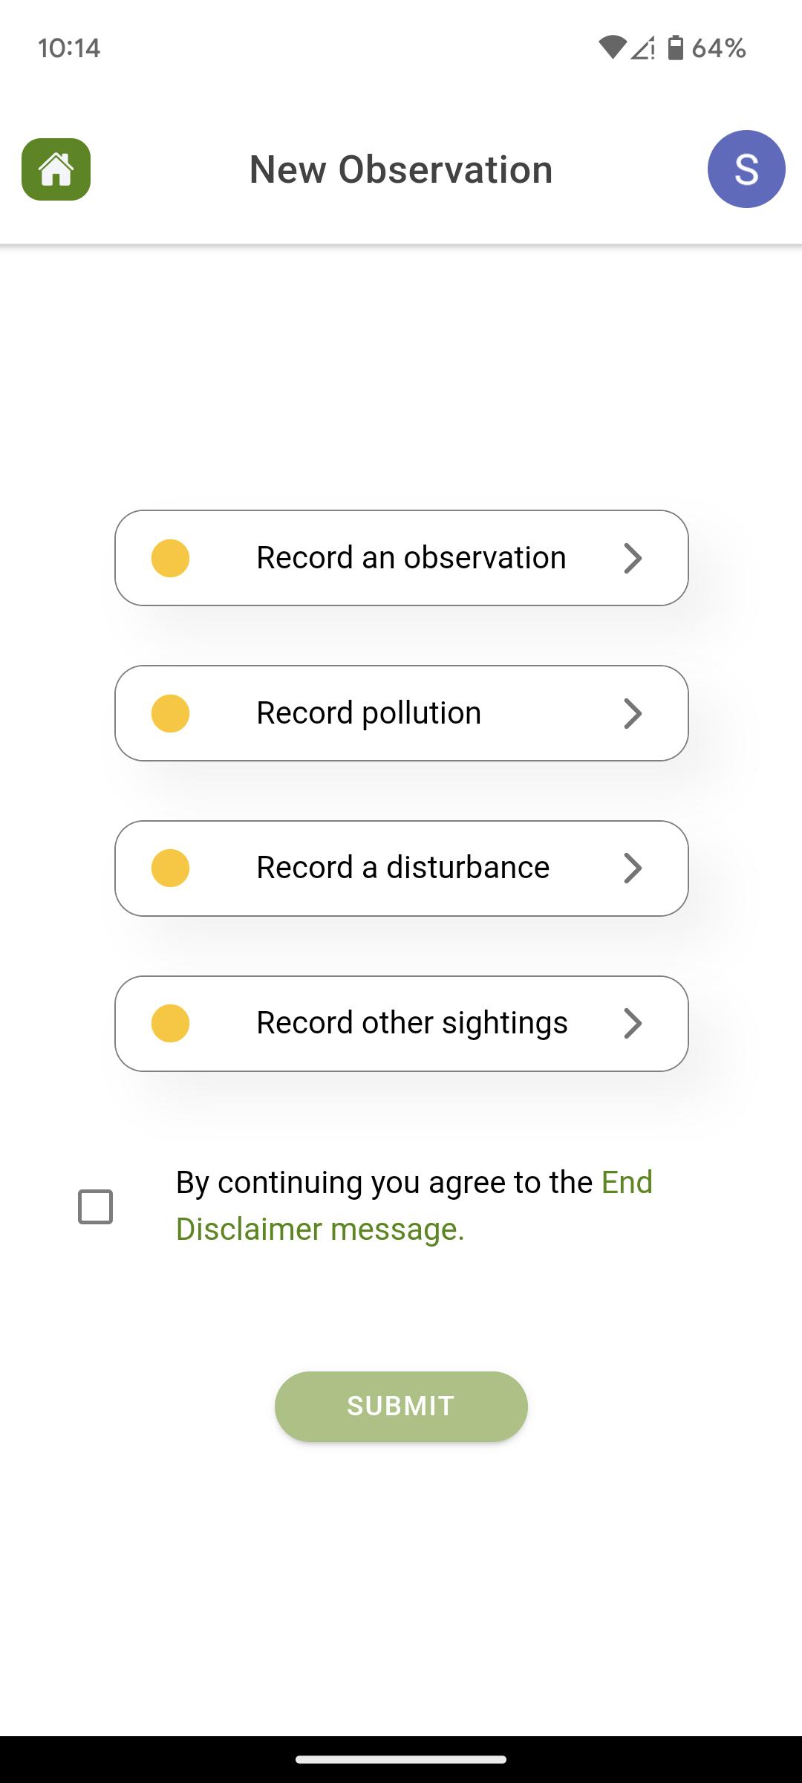This screenshot has height=1783, width=802.
Task: Open the End Disclaimer message link
Action: (414, 1206)
